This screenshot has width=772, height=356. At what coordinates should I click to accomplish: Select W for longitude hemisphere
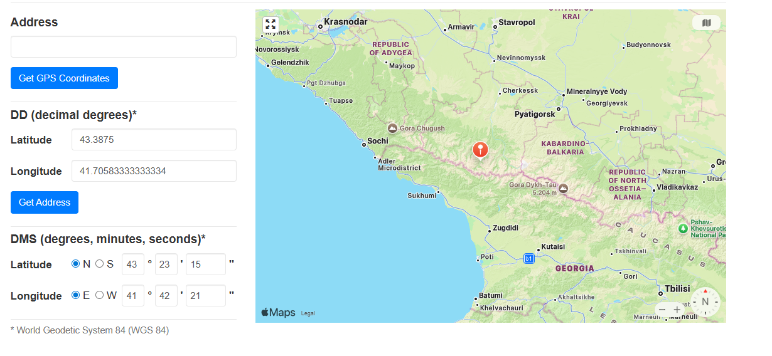(99, 295)
